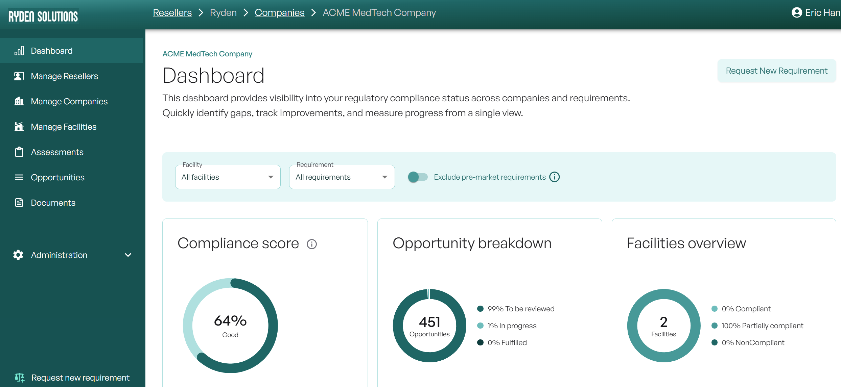Open Opportunities from the sidebar

click(x=57, y=177)
